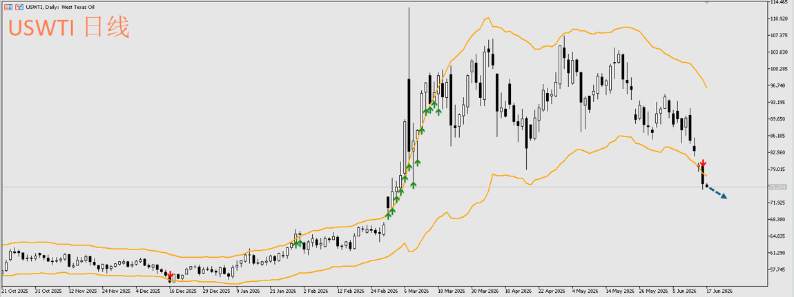Click the chart shift triangle marker at top
This screenshot has width=794, height=297.
708,3
